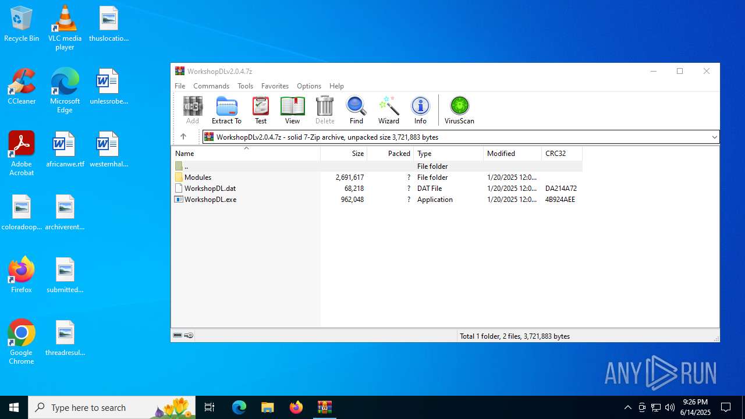Open the address bar path dropdown
Screen dimensions: 745x419
(714, 137)
